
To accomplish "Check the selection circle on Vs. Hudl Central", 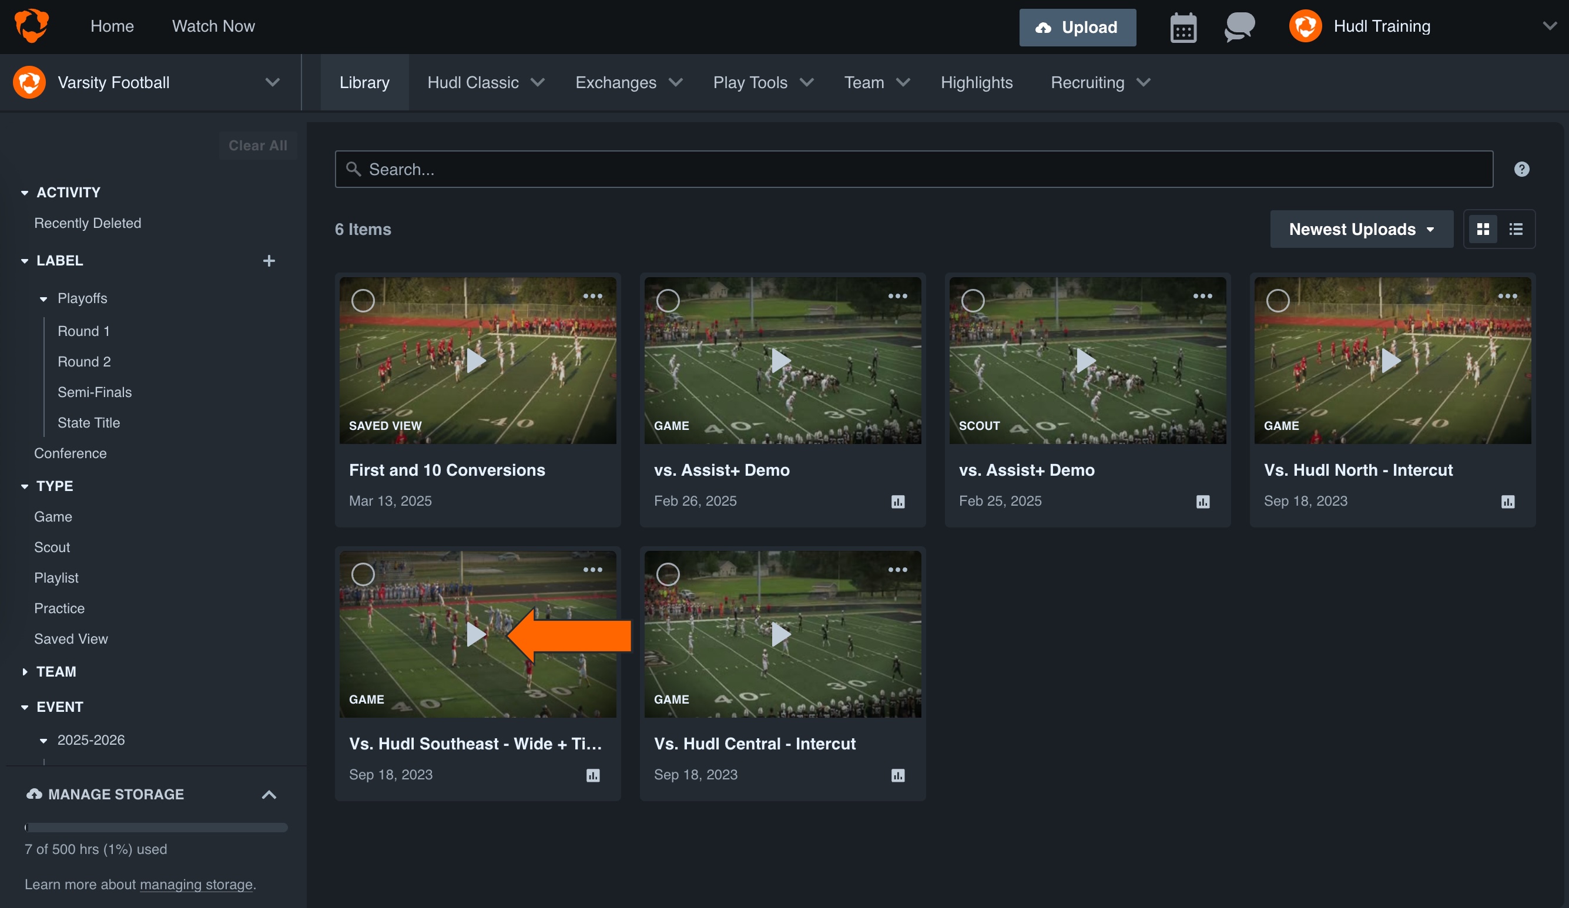I will tap(668, 574).
